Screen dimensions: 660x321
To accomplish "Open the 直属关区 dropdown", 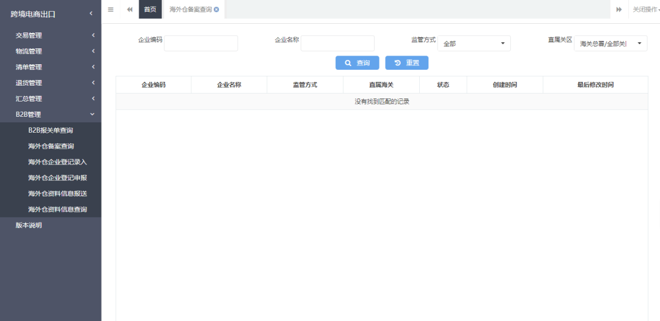I will point(610,43).
